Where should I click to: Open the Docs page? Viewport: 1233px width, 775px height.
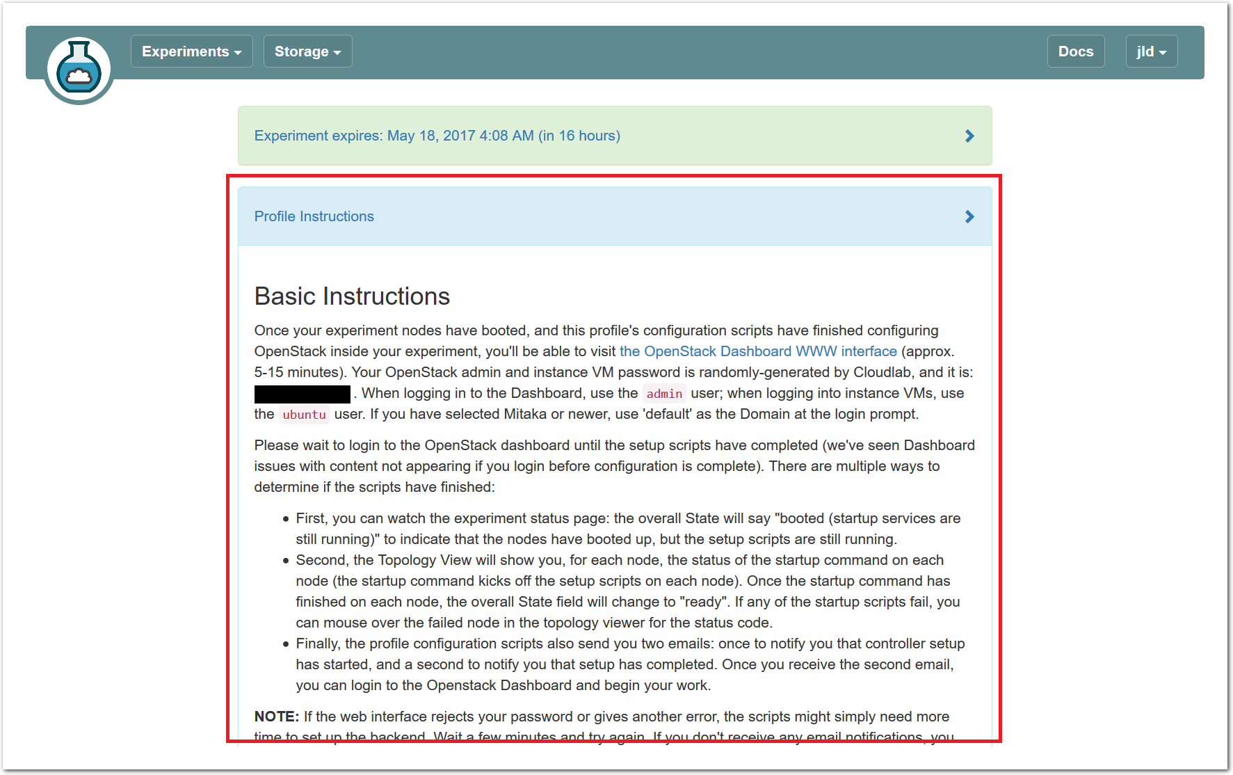(1075, 51)
